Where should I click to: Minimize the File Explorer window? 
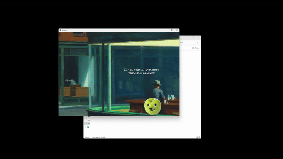[x=189, y=37]
